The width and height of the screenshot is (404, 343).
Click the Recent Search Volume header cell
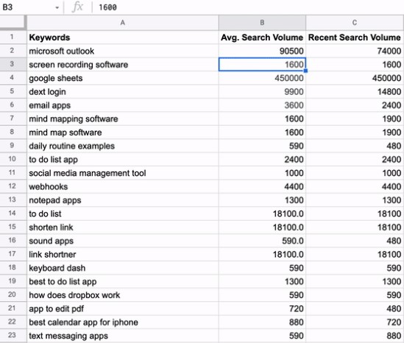click(x=355, y=38)
